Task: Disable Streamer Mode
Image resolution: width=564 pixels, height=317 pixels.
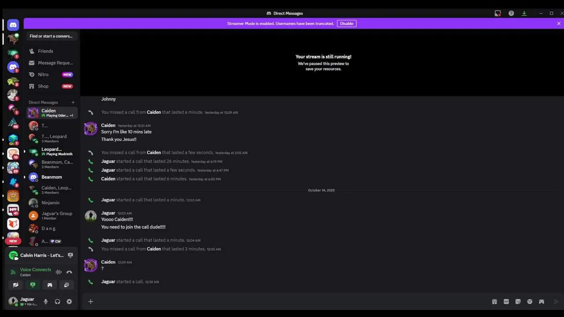Action: point(347,23)
